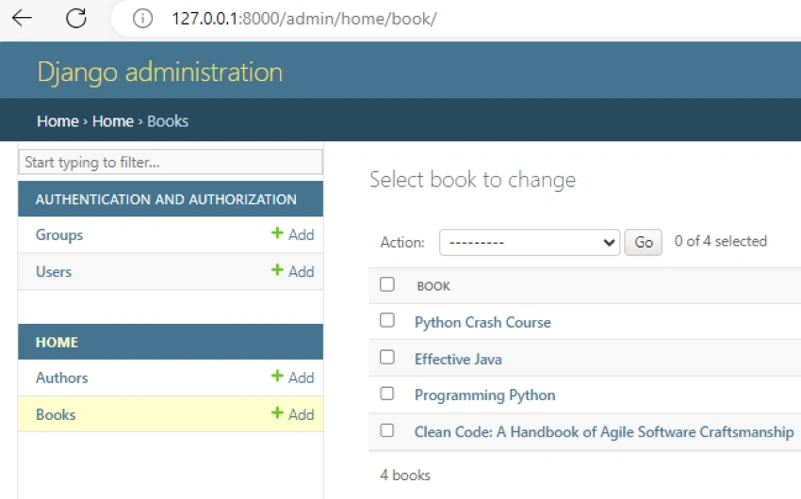Screen dimensions: 801x499
Task: Open Authors in the sidebar
Action: click(x=62, y=378)
